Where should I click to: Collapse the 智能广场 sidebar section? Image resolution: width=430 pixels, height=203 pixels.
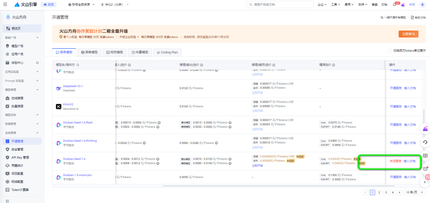click(x=37, y=37)
